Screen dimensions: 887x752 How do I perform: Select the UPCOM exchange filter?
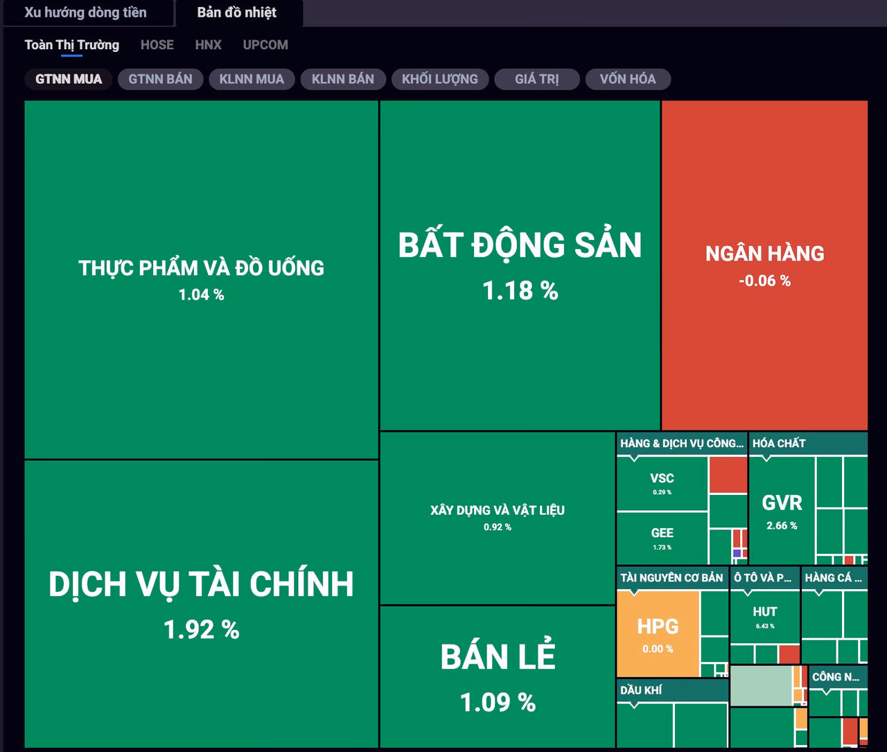point(265,45)
